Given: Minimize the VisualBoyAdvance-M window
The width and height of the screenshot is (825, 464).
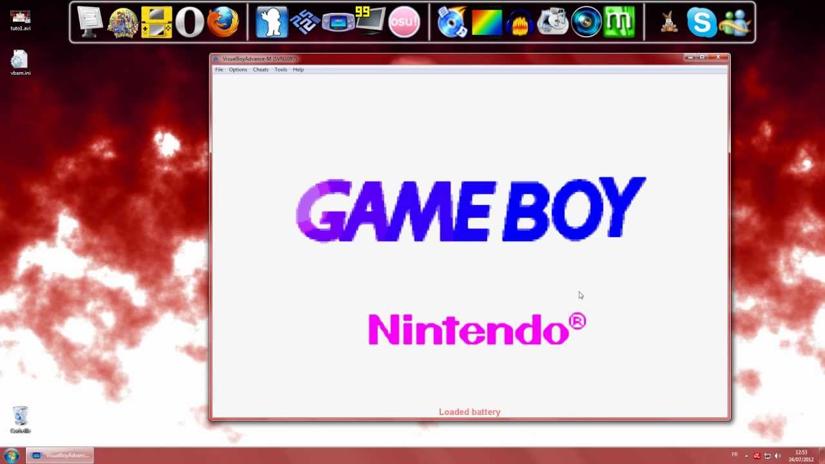Looking at the screenshot, I should click(690, 57).
